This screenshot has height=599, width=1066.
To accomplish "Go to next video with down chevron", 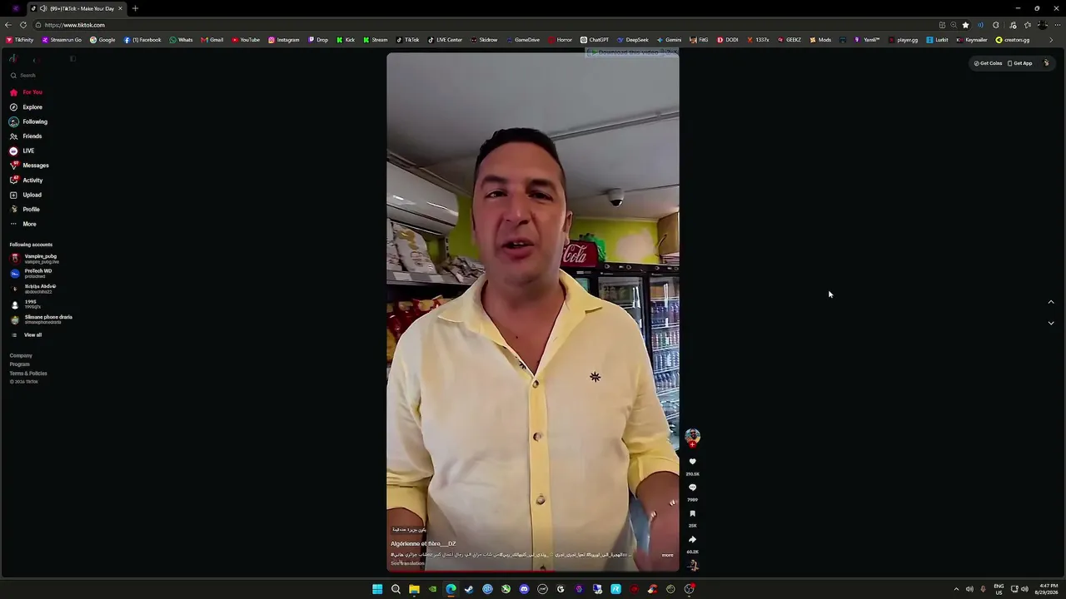I will [x=1051, y=323].
